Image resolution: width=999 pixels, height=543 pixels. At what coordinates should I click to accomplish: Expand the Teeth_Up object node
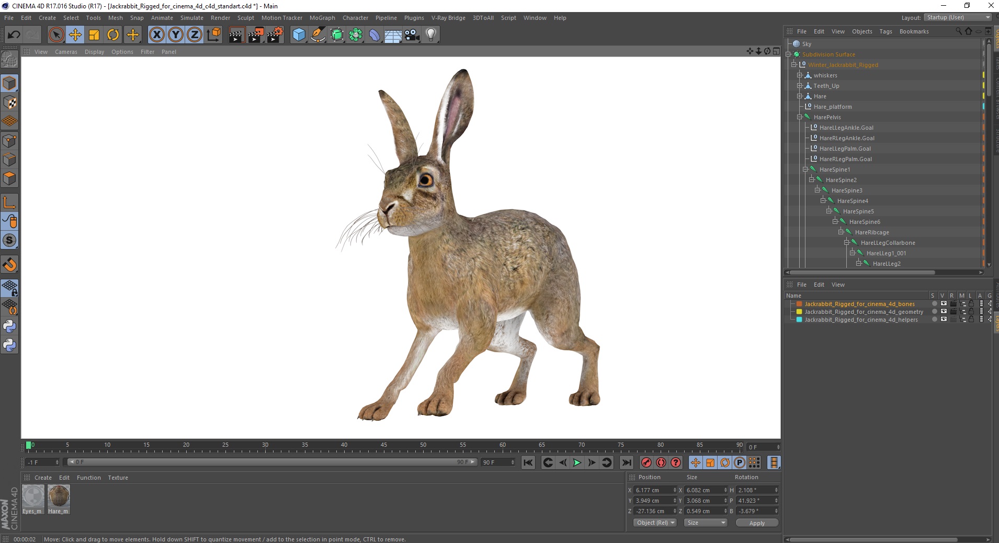click(800, 86)
